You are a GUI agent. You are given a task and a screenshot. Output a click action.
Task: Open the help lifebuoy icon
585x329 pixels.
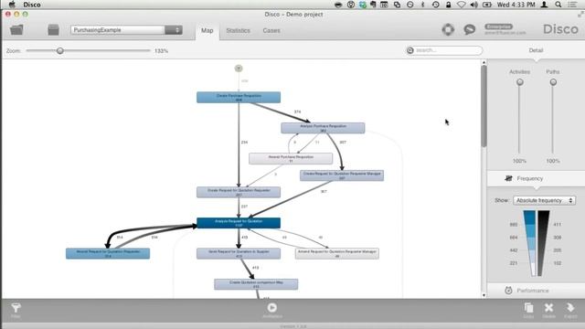pos(448,29)
